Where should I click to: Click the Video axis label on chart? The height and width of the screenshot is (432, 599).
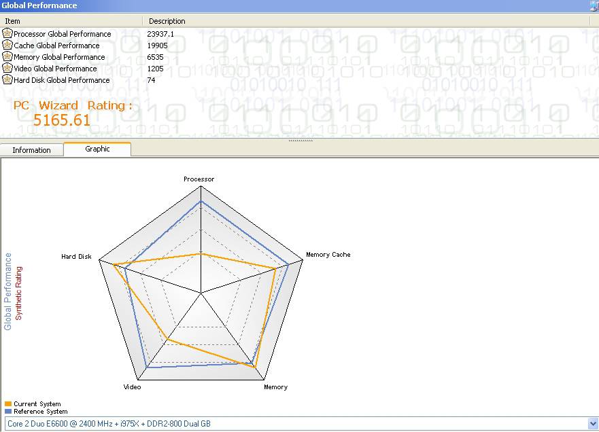(132, 387)
